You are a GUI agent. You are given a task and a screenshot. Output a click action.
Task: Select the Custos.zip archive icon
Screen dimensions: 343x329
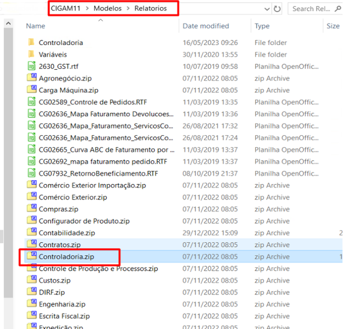coord(31,280)
